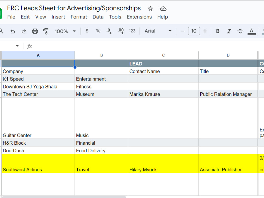Click the LEAD header cell
264x198 pixels.
click(163, 64)
